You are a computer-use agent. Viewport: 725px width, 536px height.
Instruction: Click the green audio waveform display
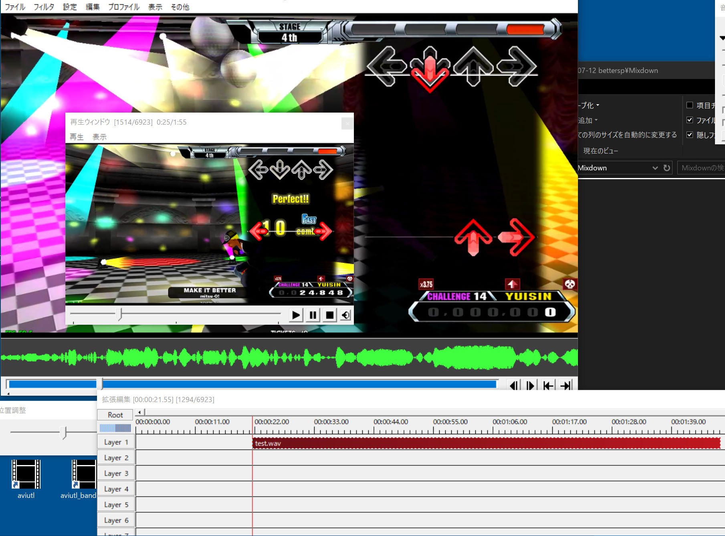pyautogui.click(x=289, y=357)
